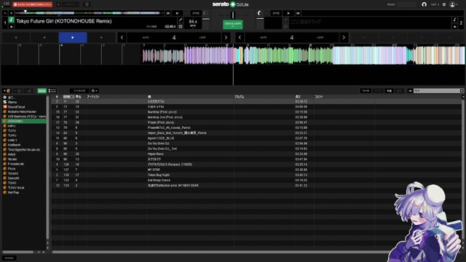Click the crossfader handle
This screenshot has width=466, height=262.
pyautogui.click(x=233, y=15)
